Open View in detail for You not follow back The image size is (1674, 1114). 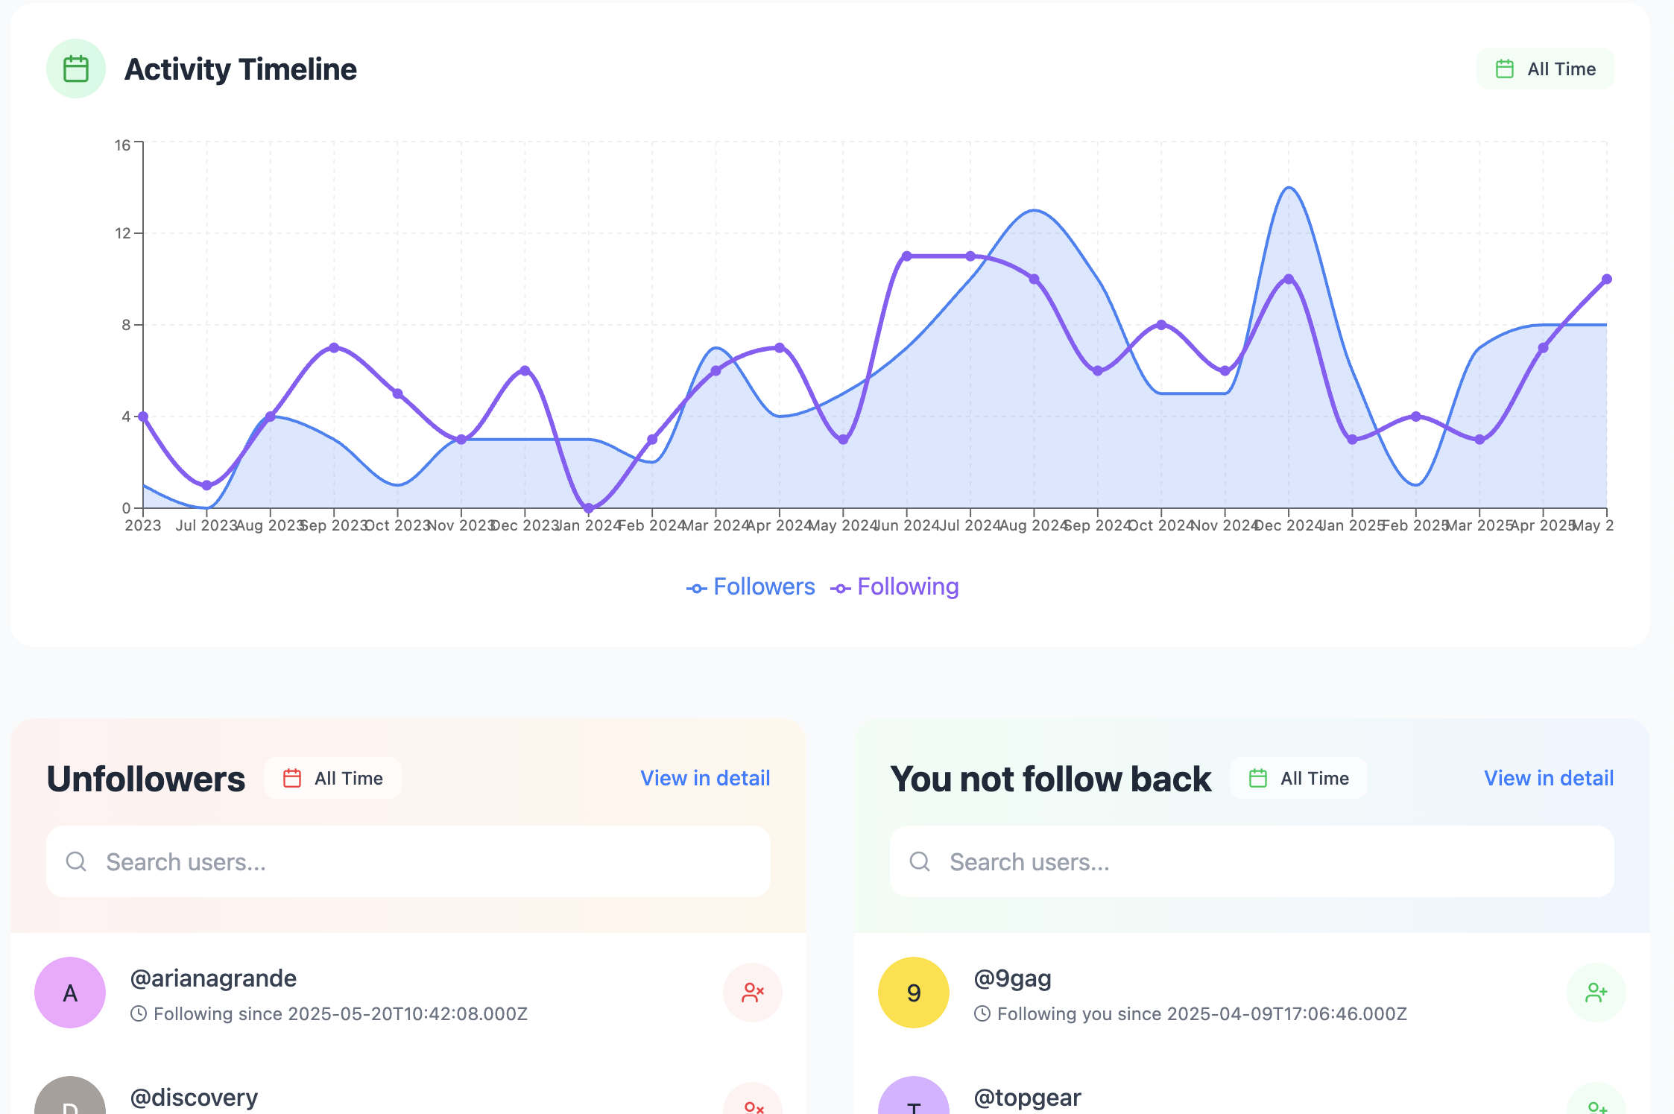(x=1548, y=779)
